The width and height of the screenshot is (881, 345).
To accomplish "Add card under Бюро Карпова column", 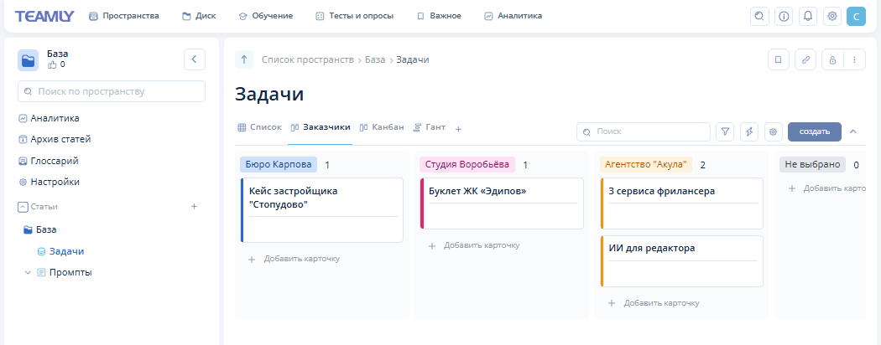I will tap(295, 259).
